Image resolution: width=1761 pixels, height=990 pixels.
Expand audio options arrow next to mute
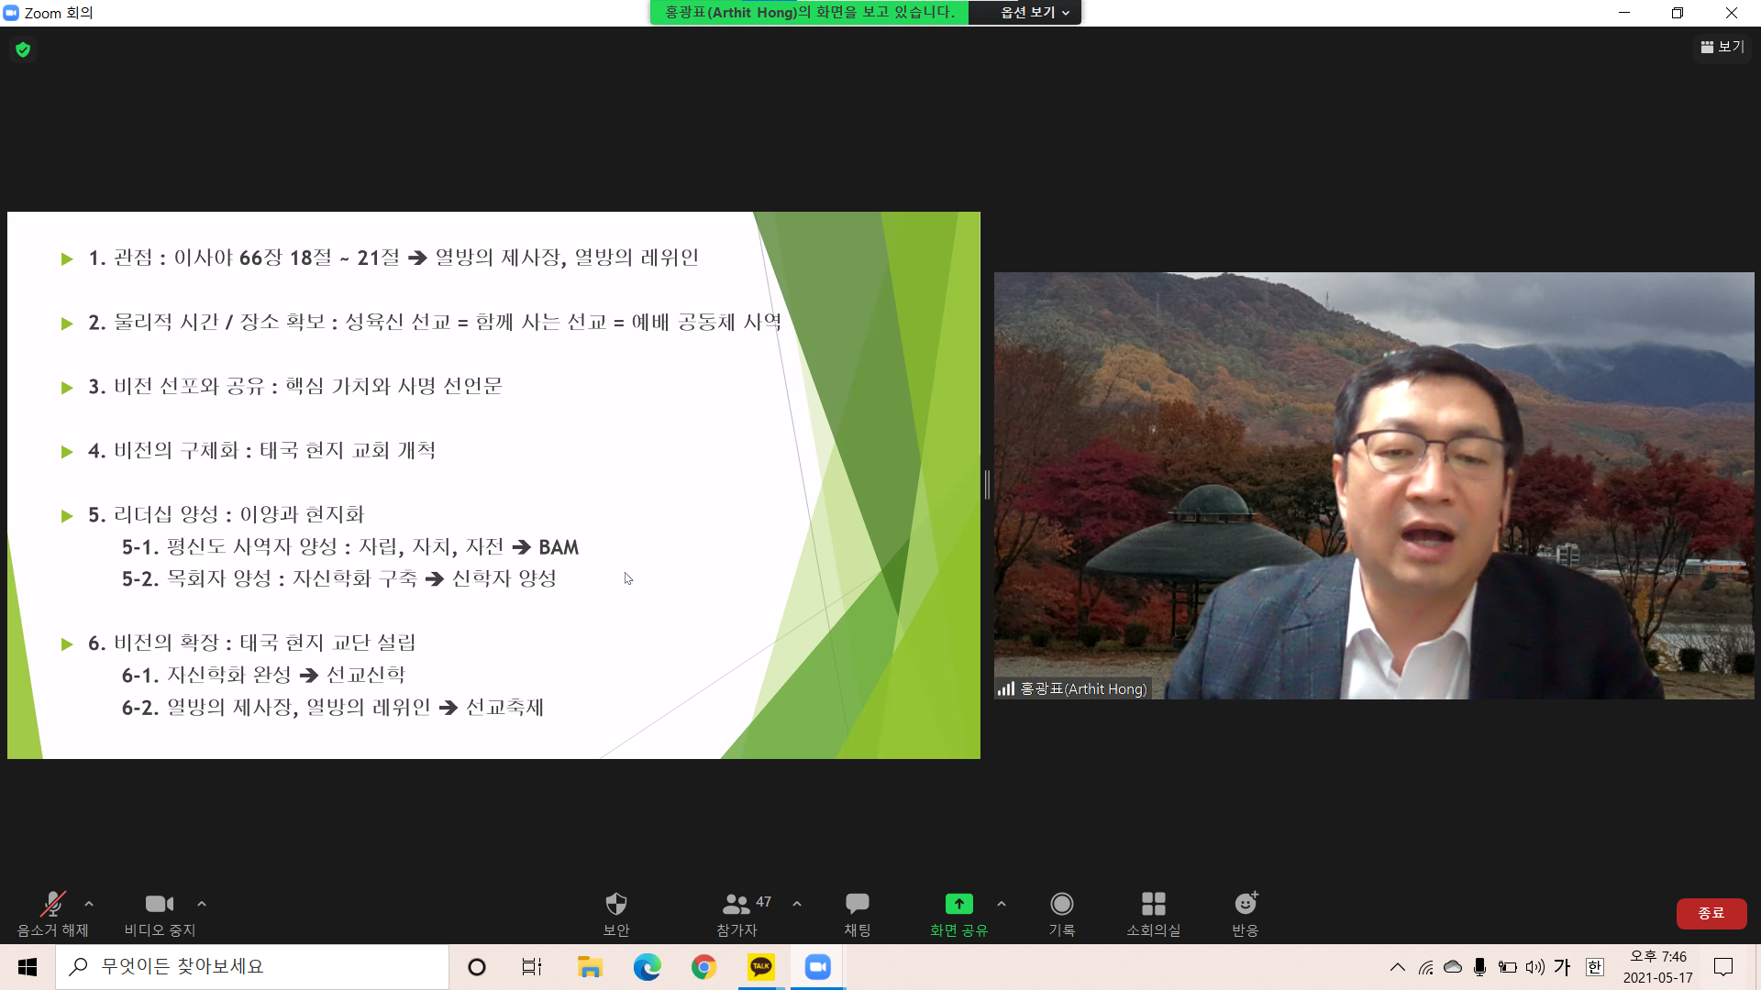[x=89, y=904]
